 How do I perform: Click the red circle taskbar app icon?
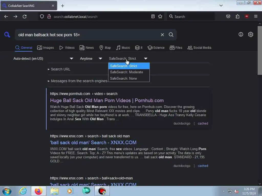[x=102, y=191]
